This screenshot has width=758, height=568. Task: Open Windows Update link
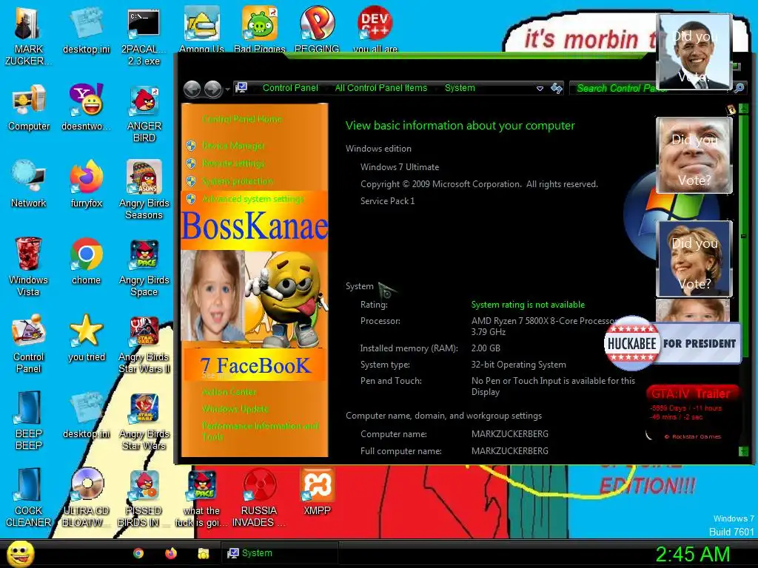[x=235, y=409]
